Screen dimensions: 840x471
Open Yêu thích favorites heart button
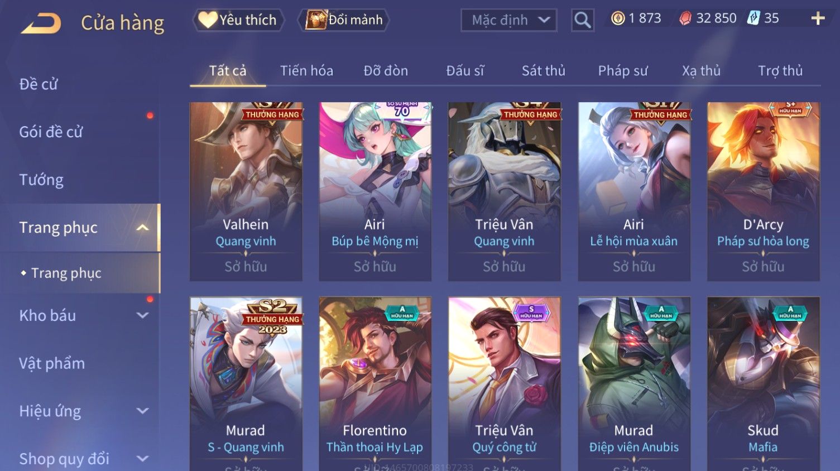pos(238,20)
